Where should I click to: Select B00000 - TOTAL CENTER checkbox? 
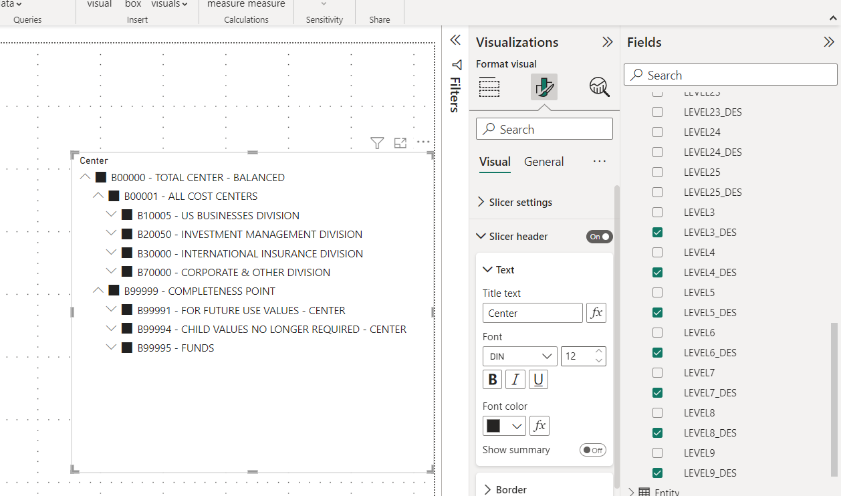101,177
